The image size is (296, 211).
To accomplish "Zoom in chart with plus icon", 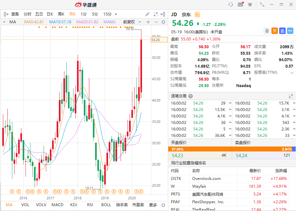I will (x=148, y=22).
